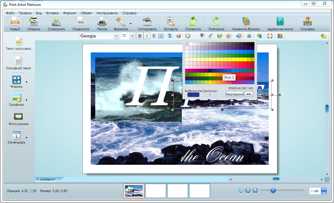Open the Формат menu
Image resolution: width=334 pixels, height=203 pixels.
tap(69, 13)
